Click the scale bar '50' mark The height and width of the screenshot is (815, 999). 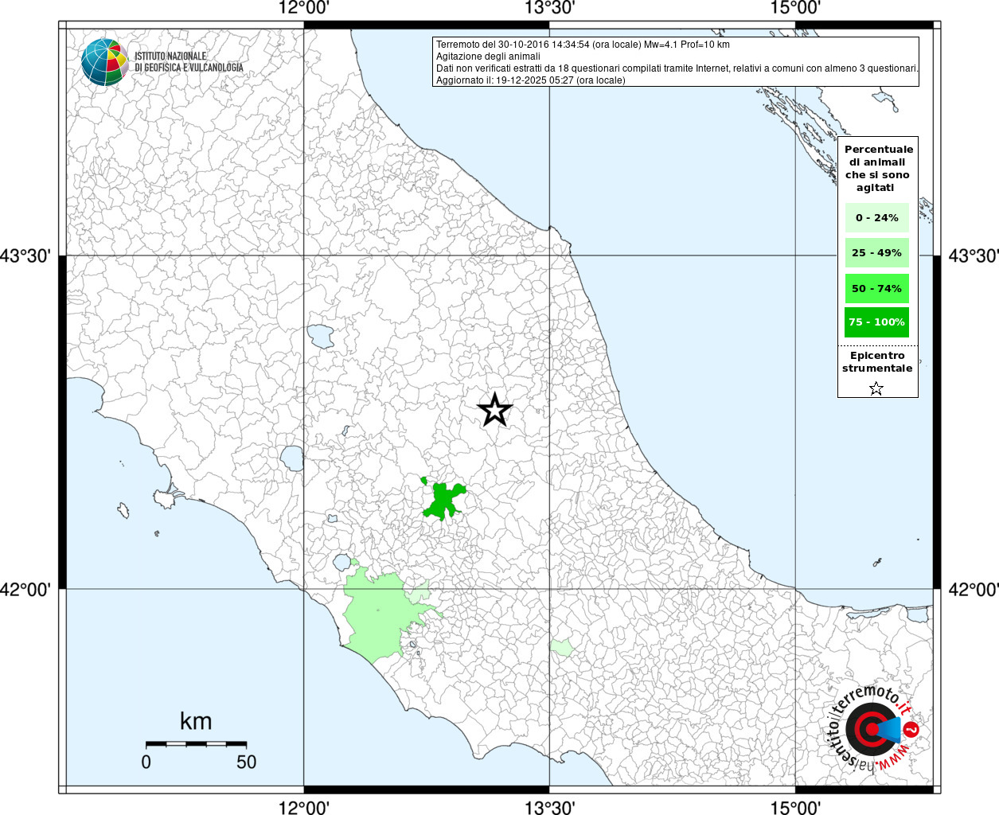(246, 762)
